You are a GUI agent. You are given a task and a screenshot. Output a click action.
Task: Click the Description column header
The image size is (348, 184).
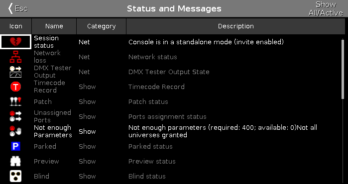[235, 26]
